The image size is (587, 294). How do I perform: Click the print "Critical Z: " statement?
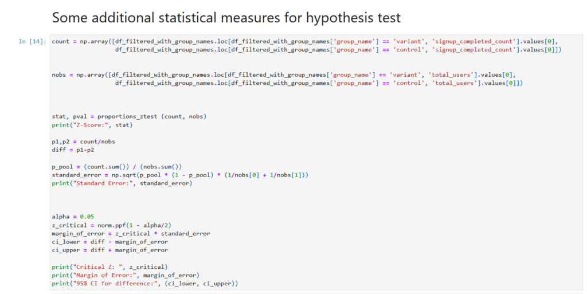pos(109,266)
